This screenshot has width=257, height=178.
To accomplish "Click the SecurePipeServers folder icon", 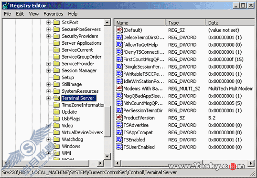I will pos(56,29).
